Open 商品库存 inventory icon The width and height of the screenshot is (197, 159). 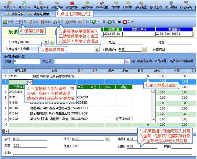87,5
